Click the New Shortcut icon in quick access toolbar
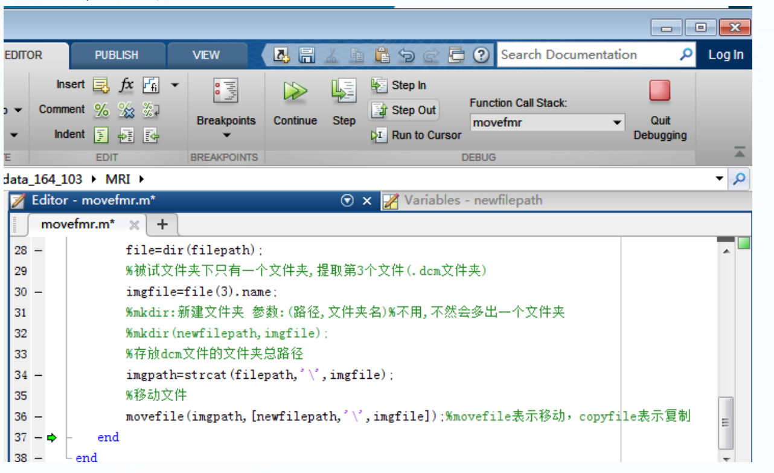The image size is (774, 473). (x=281, y=55)
